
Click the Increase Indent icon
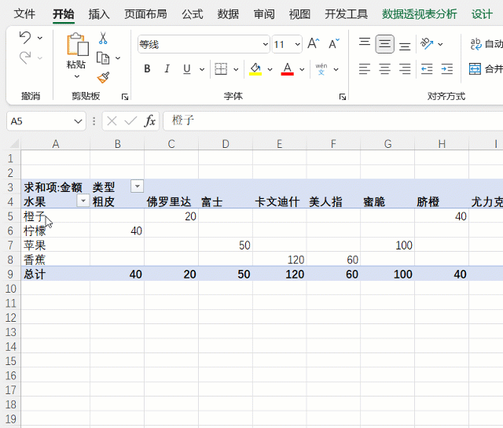tap(446, 69)
